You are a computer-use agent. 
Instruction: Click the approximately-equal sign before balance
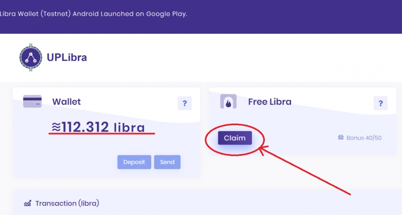tap(56, 127)
